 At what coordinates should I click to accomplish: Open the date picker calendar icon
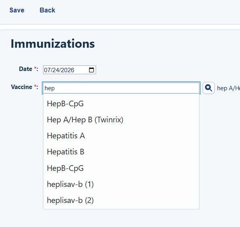tap(91, 70)
